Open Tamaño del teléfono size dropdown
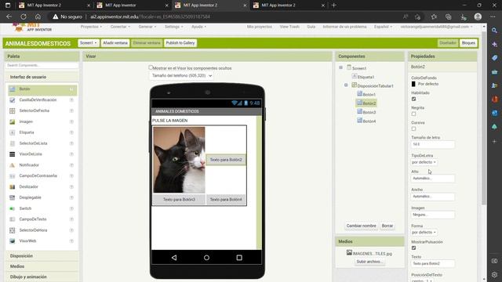The image size is (502, 282). click(181, 76)
